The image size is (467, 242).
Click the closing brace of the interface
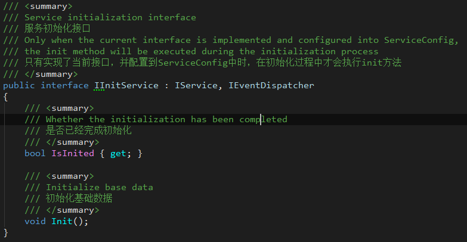point(5,233)
